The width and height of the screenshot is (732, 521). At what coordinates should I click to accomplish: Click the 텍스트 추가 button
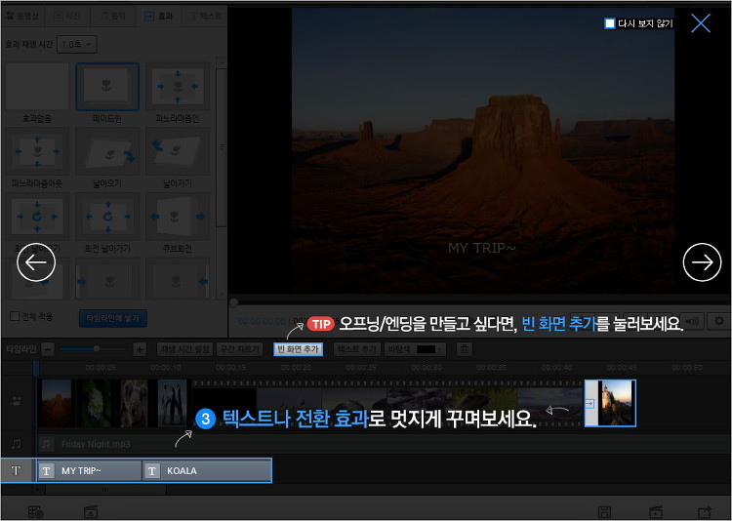(x=356, y=348)
